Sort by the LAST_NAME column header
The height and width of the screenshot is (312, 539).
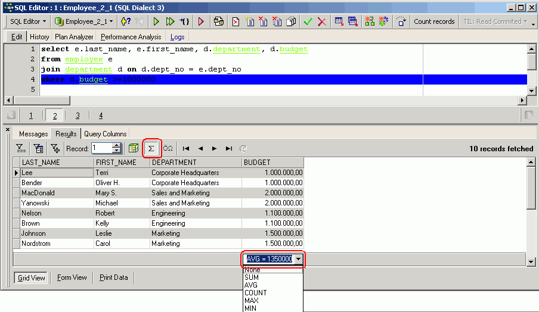pos(57,163)
